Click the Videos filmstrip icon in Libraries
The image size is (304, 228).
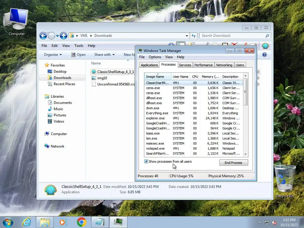[50, 121]
